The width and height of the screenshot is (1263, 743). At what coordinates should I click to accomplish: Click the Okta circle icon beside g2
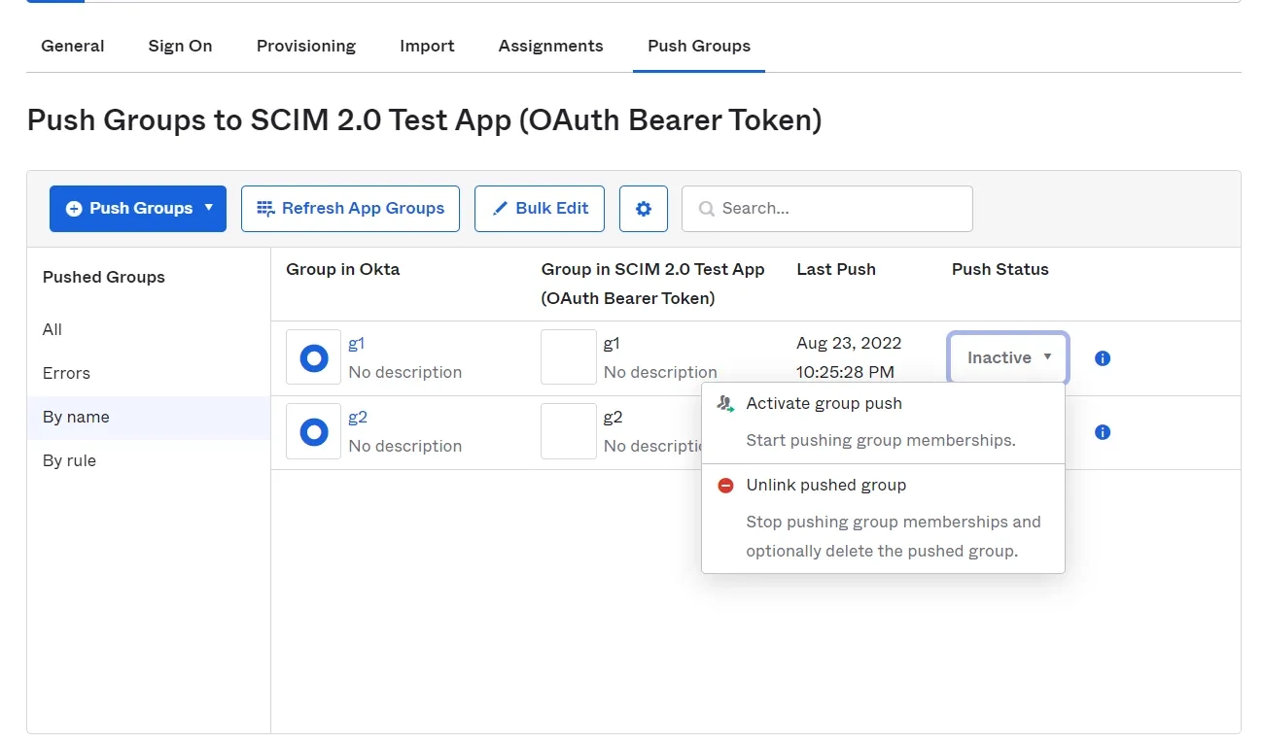pyautogui.click(x=313, y=431)
